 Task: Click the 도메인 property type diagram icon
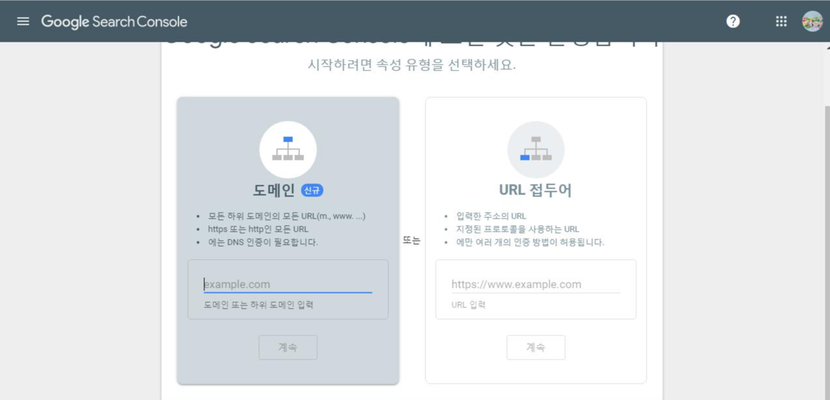(288, 149)
